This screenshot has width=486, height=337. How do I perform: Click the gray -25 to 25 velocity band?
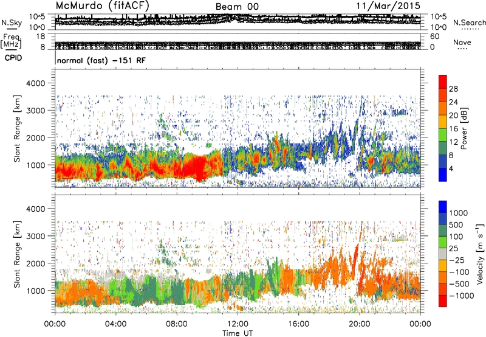click(443, 254)
